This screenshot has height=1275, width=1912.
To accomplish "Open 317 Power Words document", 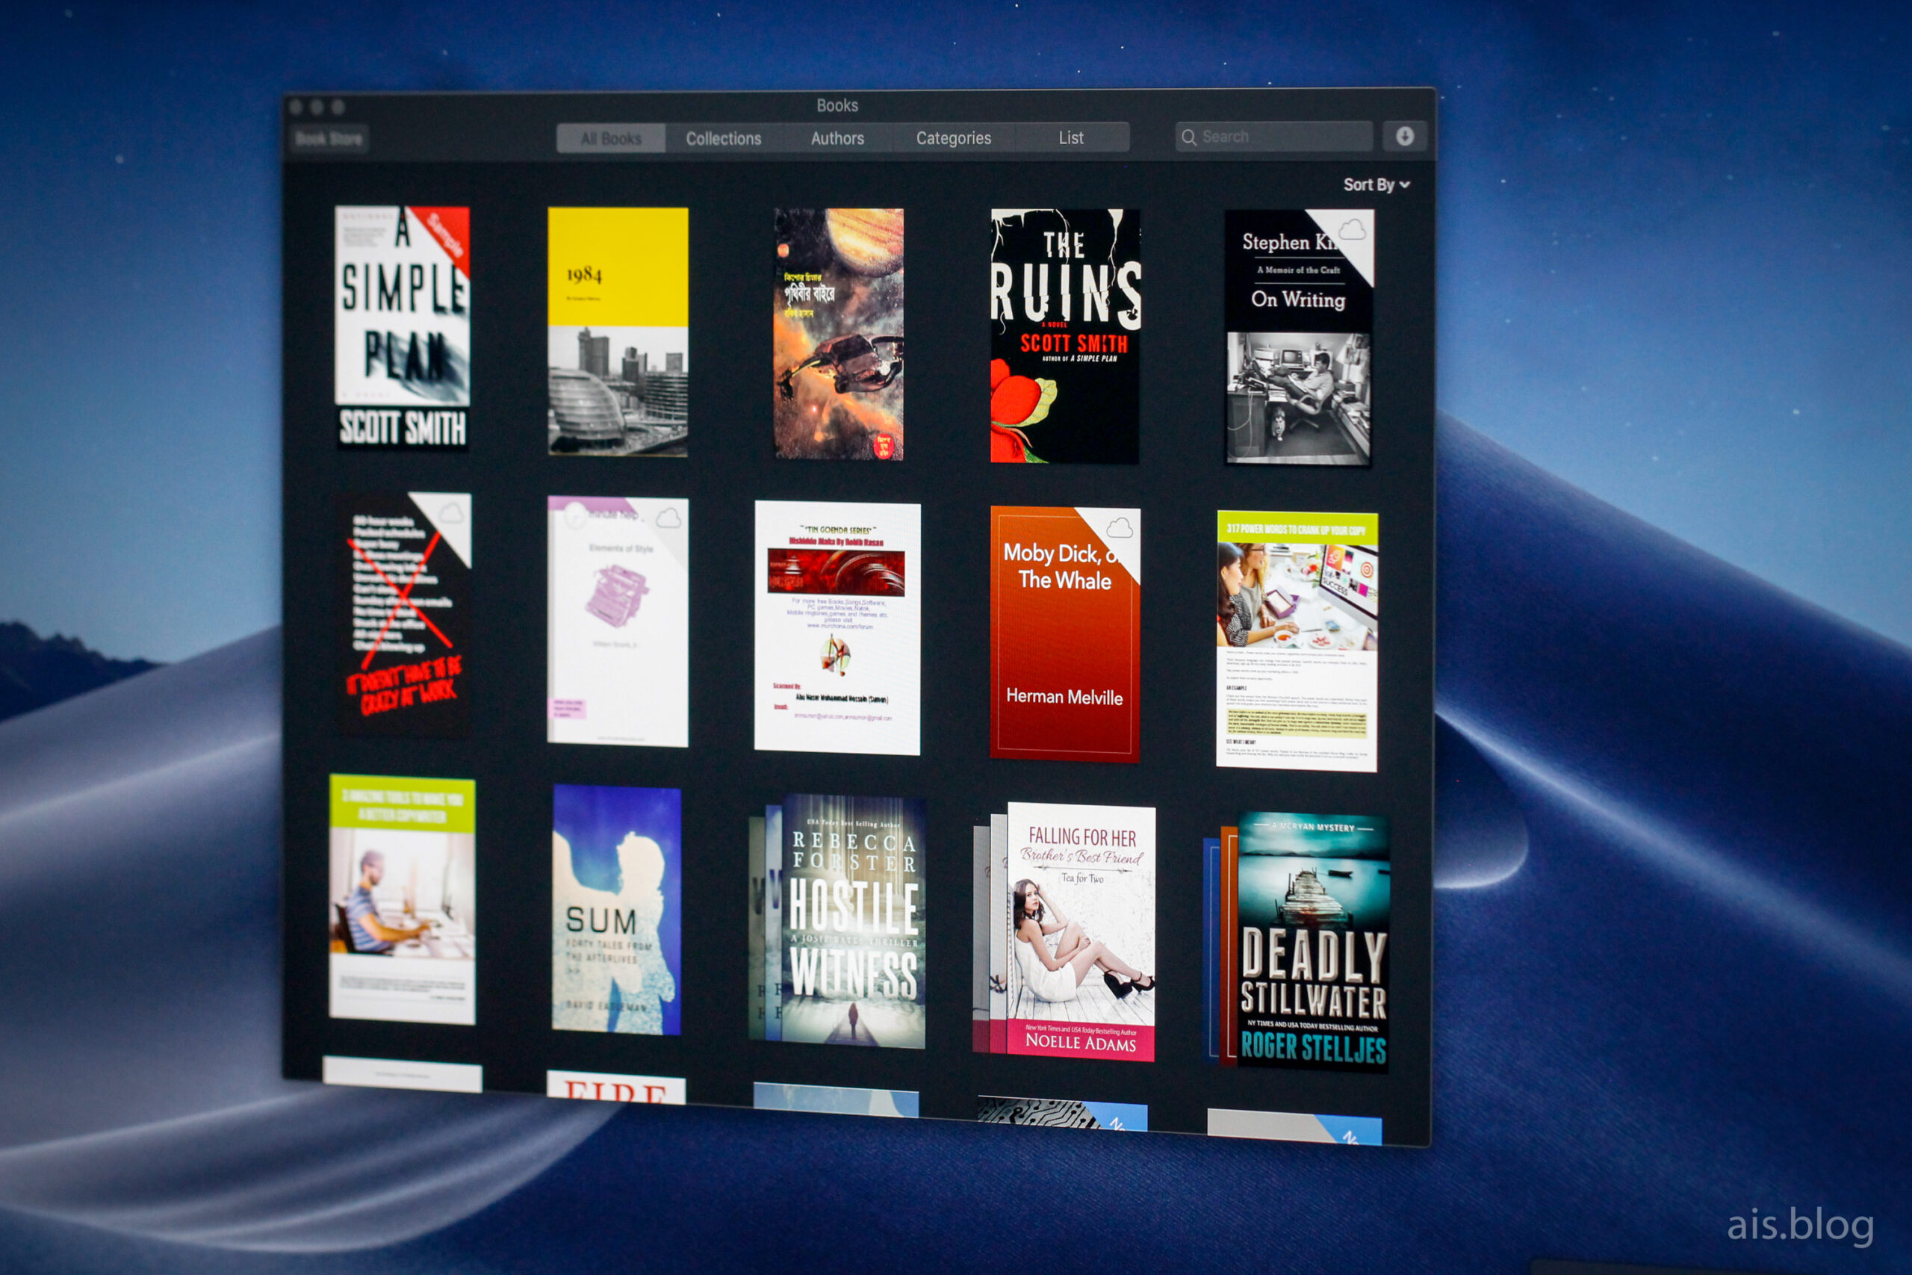I will tap(1297, 641).
